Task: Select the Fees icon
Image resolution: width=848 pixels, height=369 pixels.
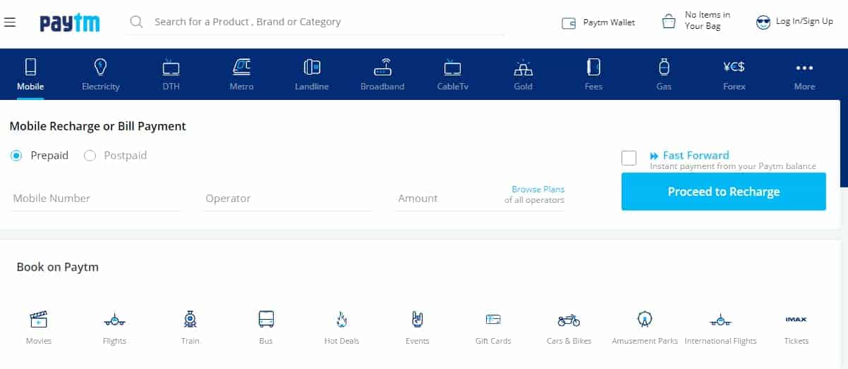Action: coord(593,67)
